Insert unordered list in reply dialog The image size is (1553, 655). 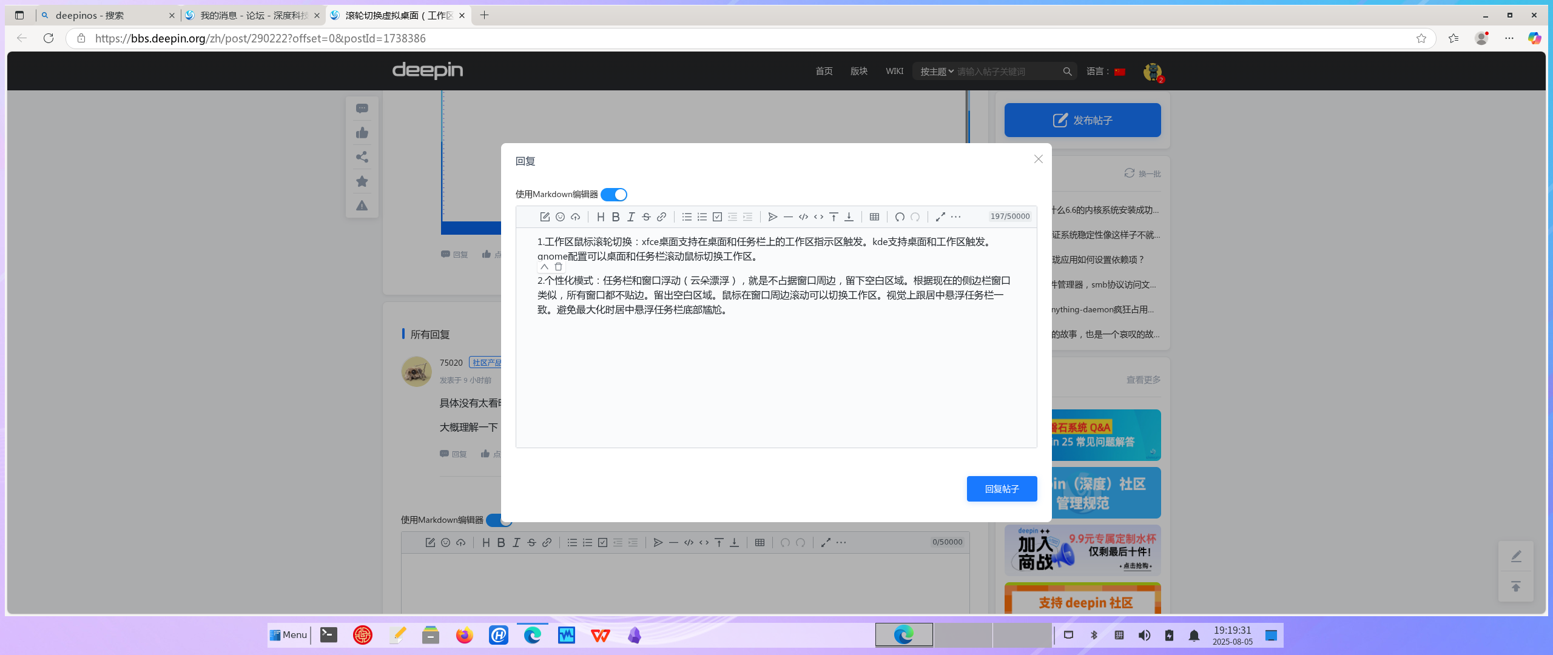[x=687, y=217]
